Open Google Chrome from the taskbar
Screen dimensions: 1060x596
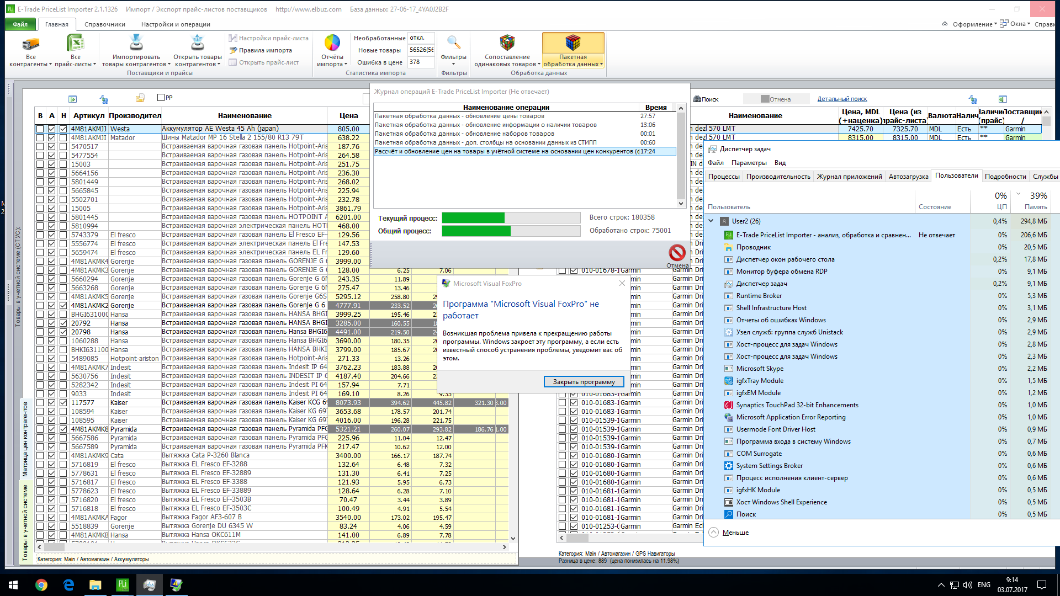[41, 585]
